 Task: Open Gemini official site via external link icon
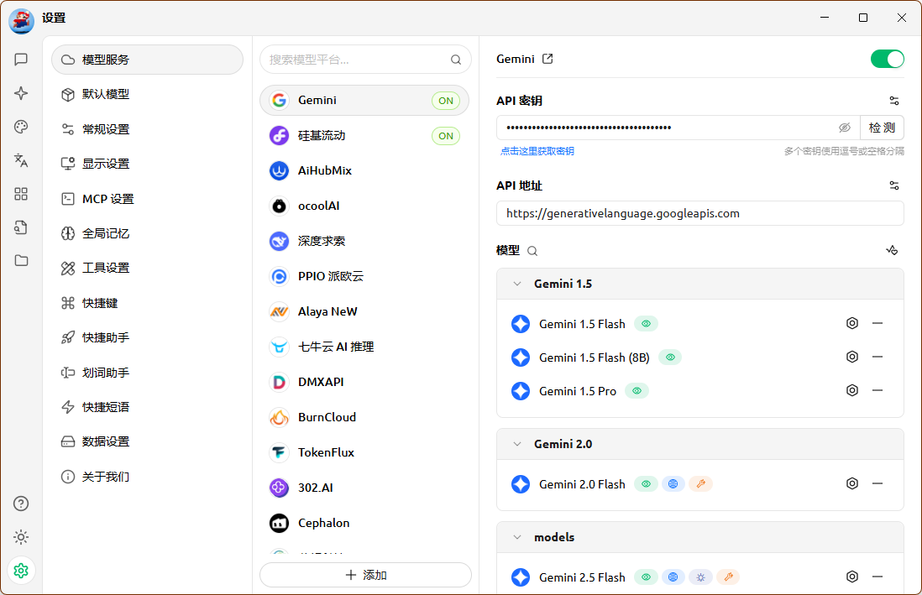547,59
